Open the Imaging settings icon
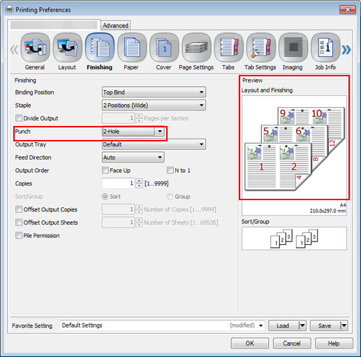 click(x=293, y=48)
